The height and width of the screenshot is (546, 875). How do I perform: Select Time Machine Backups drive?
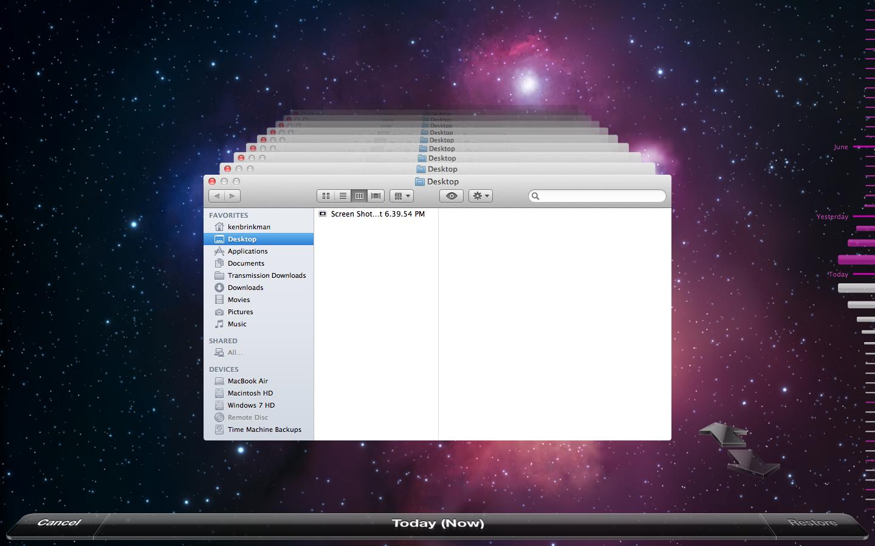(259, 430)
